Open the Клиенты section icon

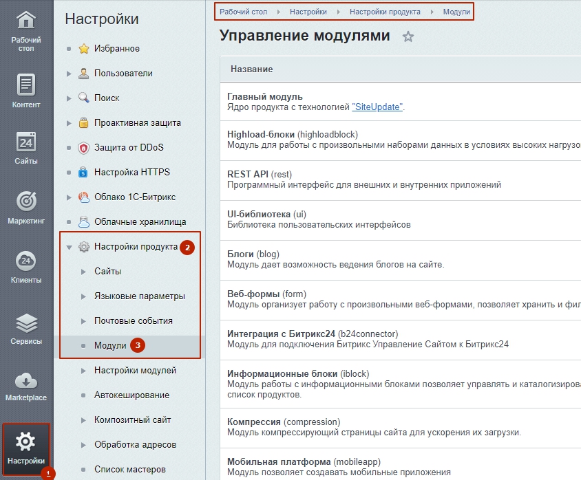(x=26, y=261)
